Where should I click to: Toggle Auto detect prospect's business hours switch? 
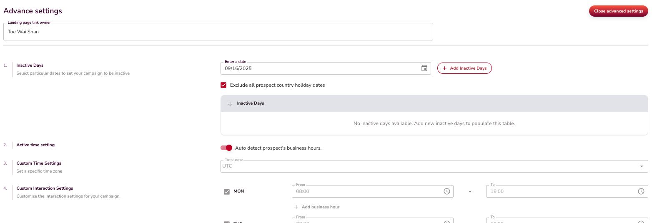pos(226,148)
